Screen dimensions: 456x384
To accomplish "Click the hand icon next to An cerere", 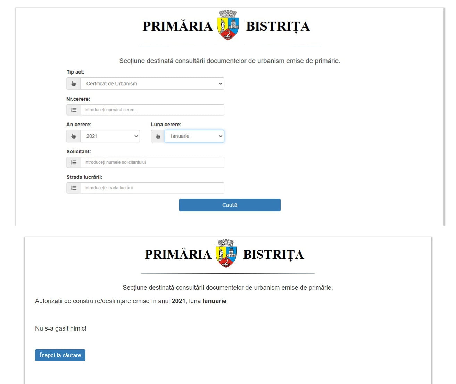I will click(74, 136).
